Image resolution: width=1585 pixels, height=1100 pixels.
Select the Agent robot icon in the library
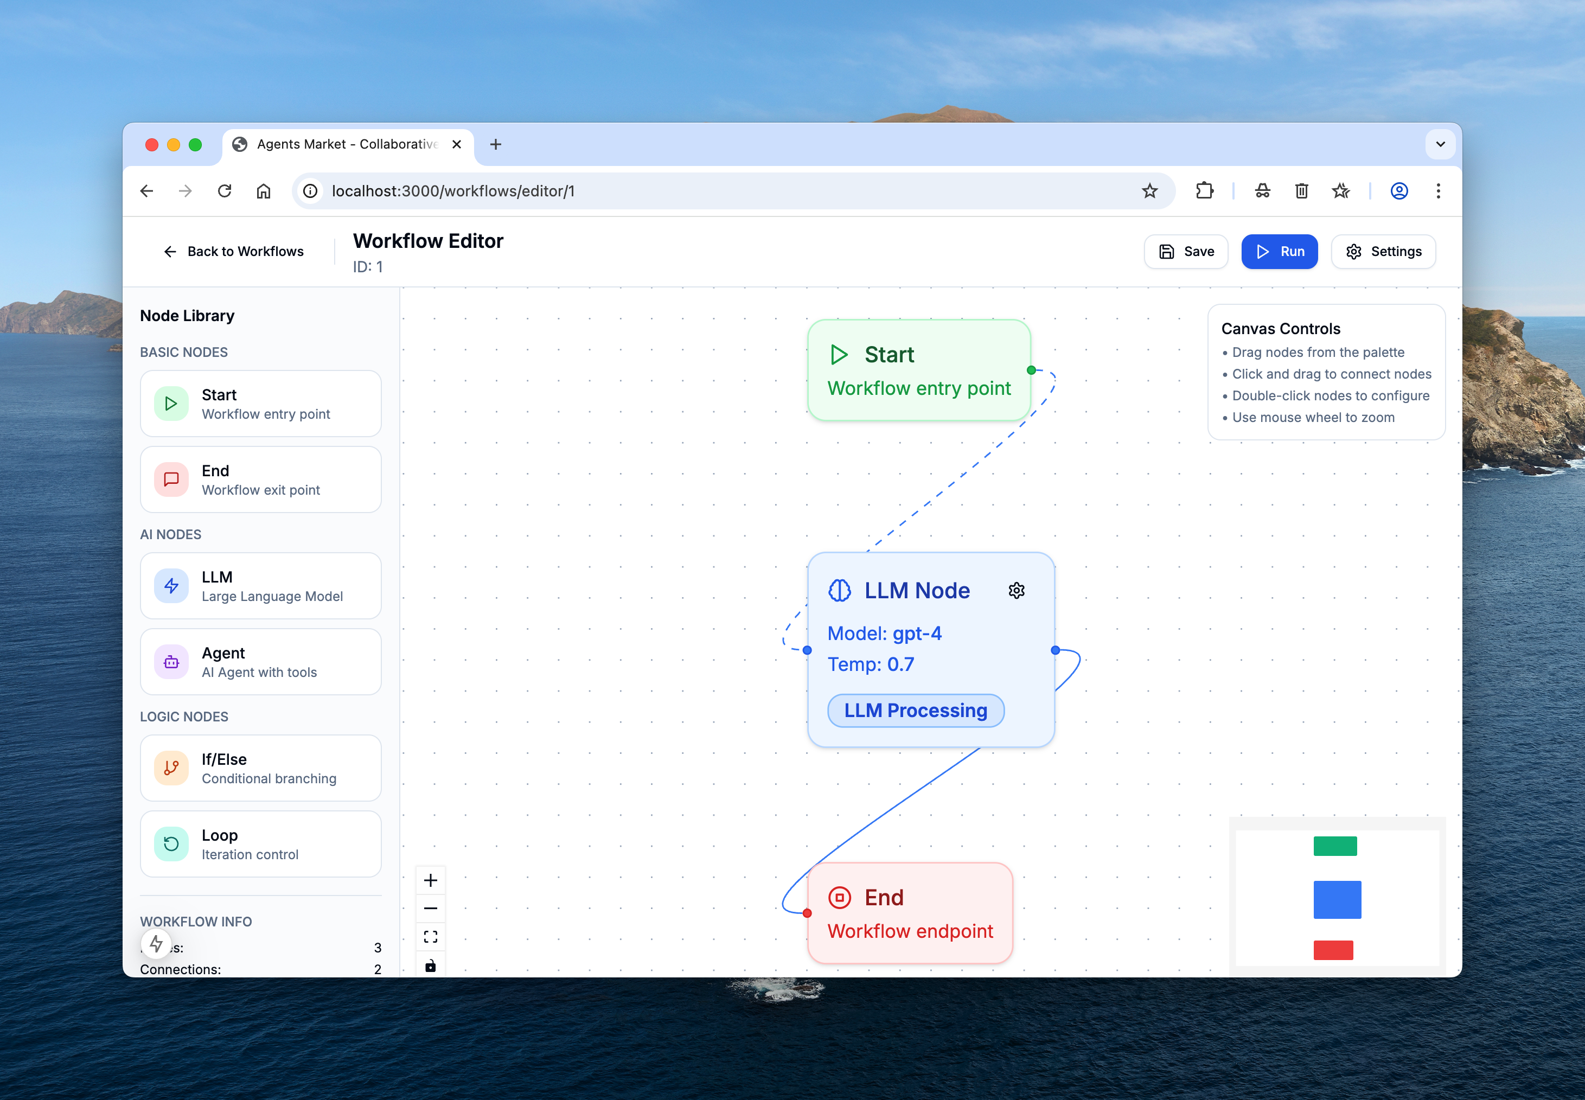click(171, 662)
